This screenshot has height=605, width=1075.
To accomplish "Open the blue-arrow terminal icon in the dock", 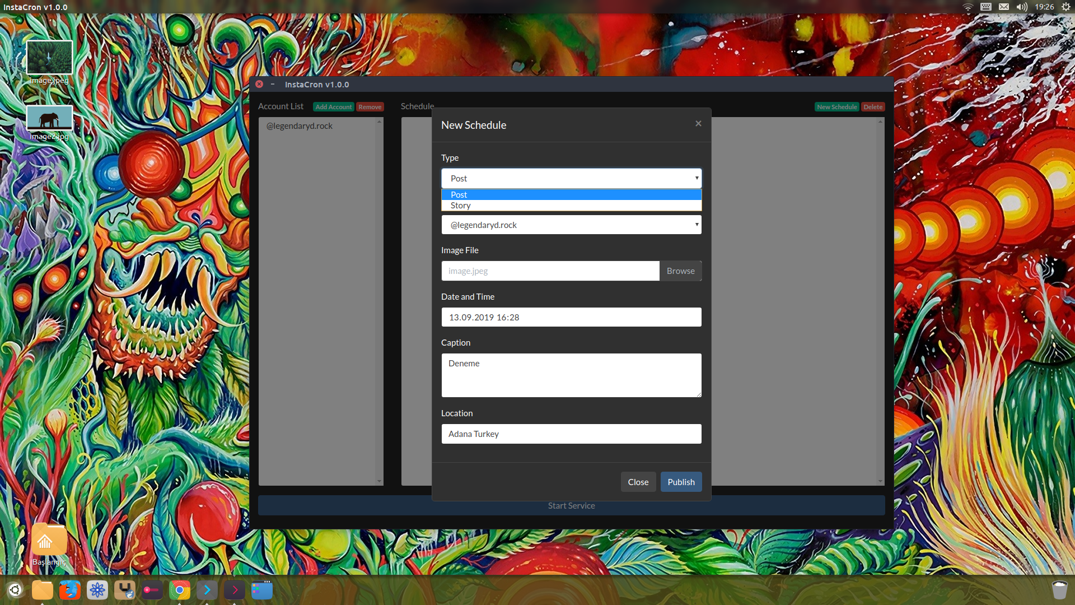I will (207, 590).
